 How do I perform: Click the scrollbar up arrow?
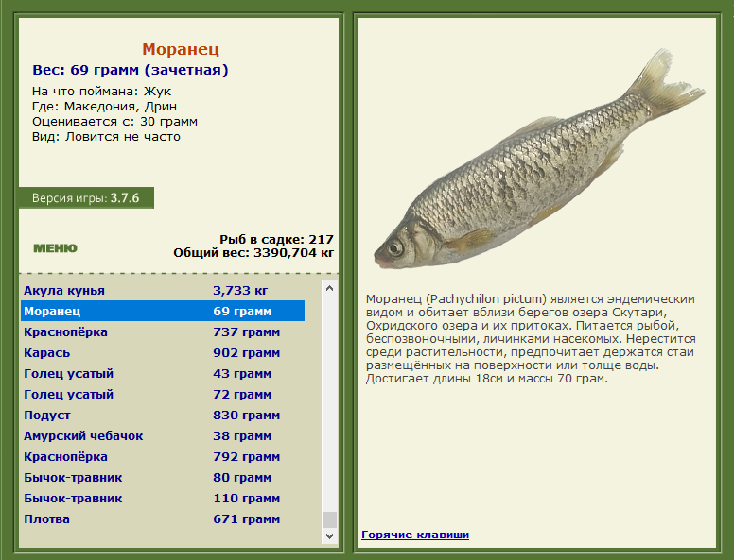(x=329, y=288)
